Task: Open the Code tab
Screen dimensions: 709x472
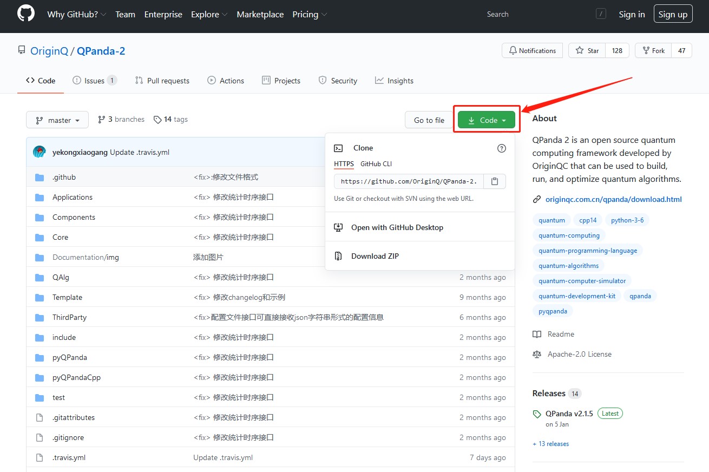Action: 41,81
